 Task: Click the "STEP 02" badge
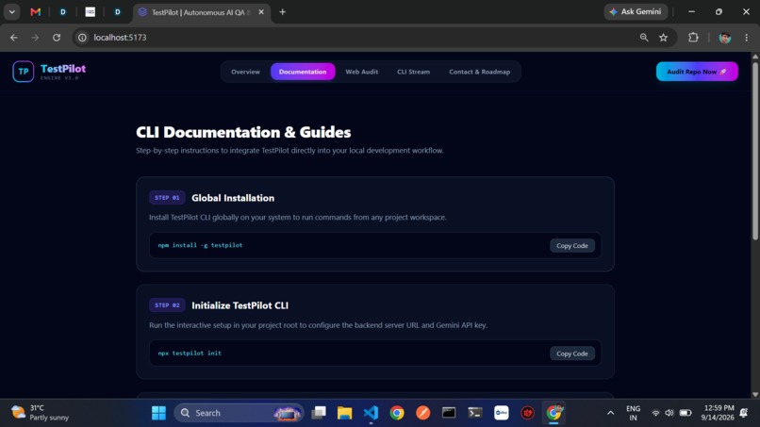pyautogui.click(x=167, y=305)
